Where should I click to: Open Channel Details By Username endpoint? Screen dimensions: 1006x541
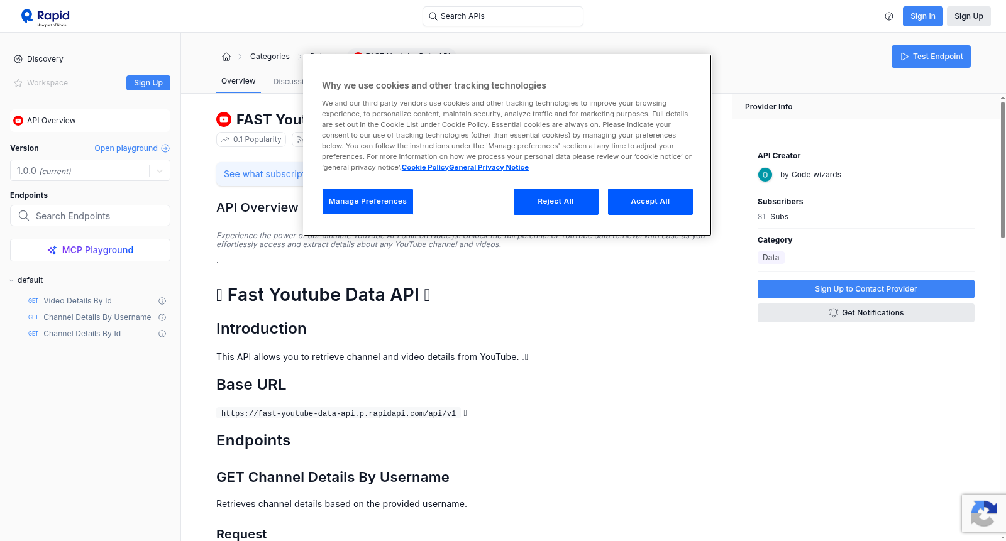click(x=97, y=317)
